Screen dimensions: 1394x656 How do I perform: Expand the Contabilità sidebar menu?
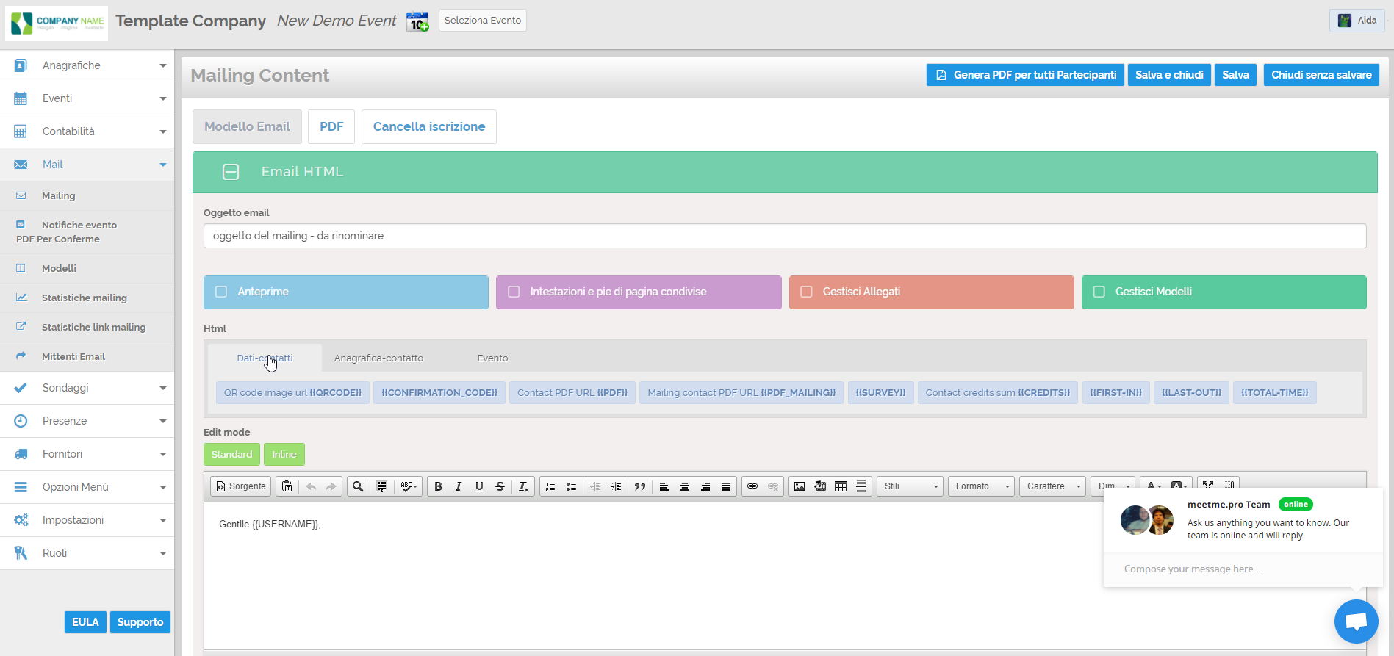coord(87,131)
